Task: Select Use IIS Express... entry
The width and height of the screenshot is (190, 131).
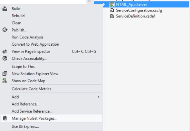Action: [51, 127]
